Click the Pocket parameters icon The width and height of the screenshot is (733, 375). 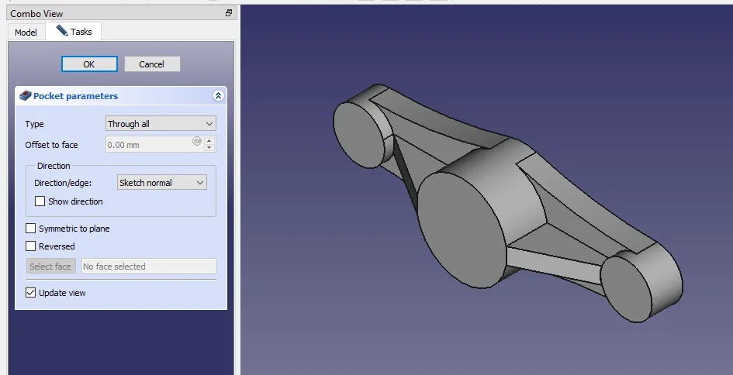pos(25,96)
